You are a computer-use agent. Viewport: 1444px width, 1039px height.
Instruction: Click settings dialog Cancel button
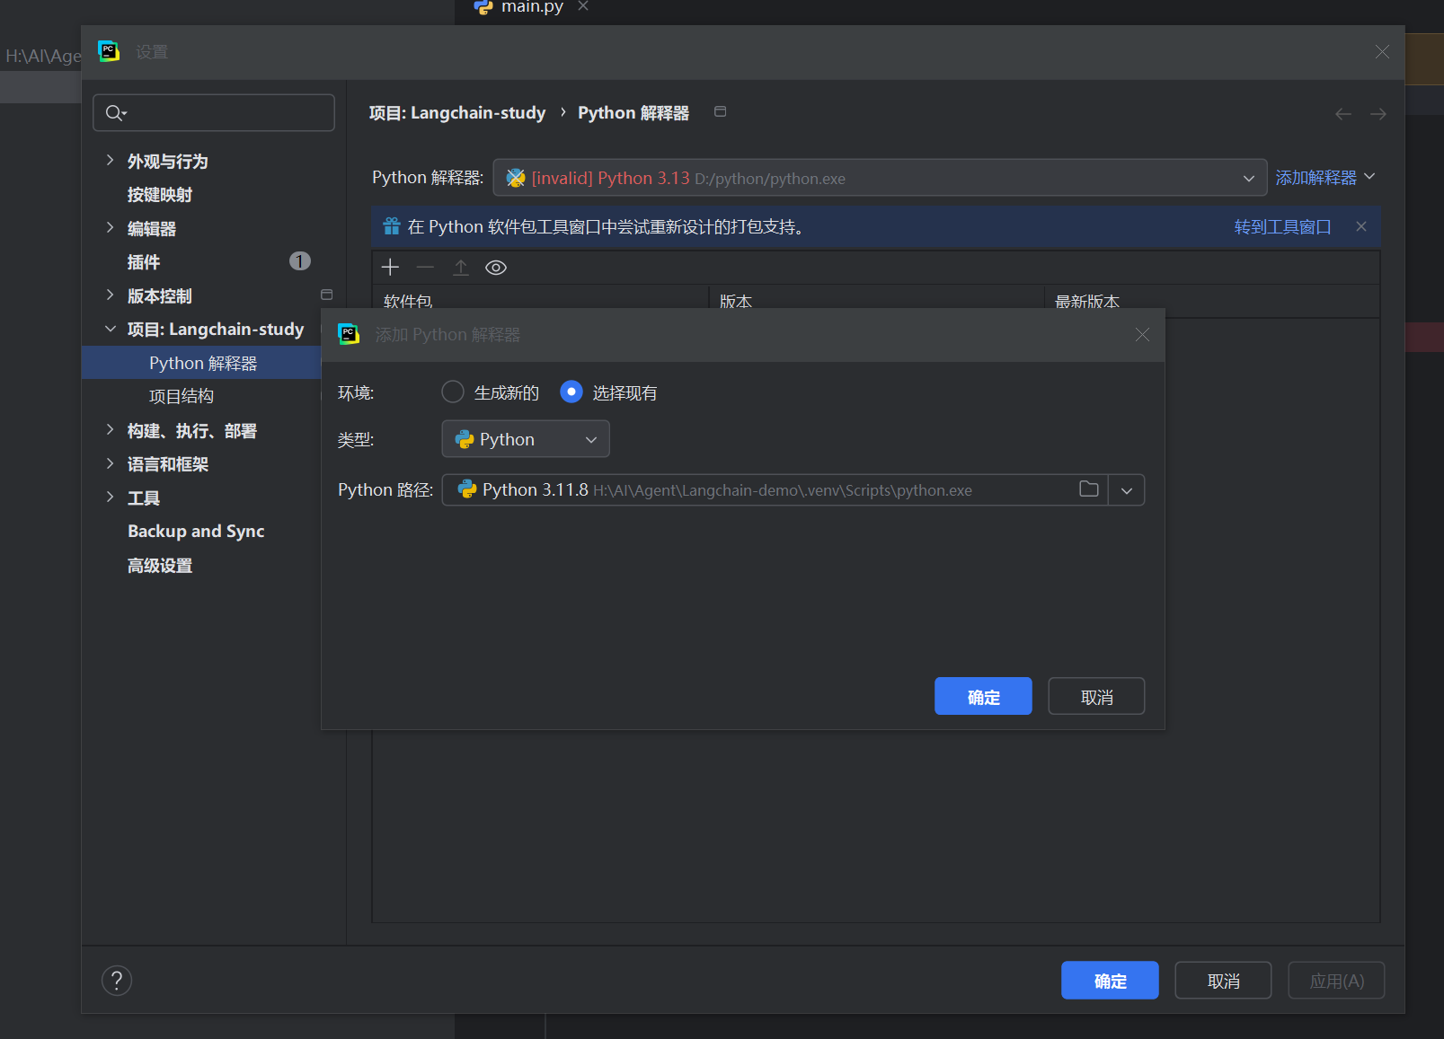pos(1223,981)
